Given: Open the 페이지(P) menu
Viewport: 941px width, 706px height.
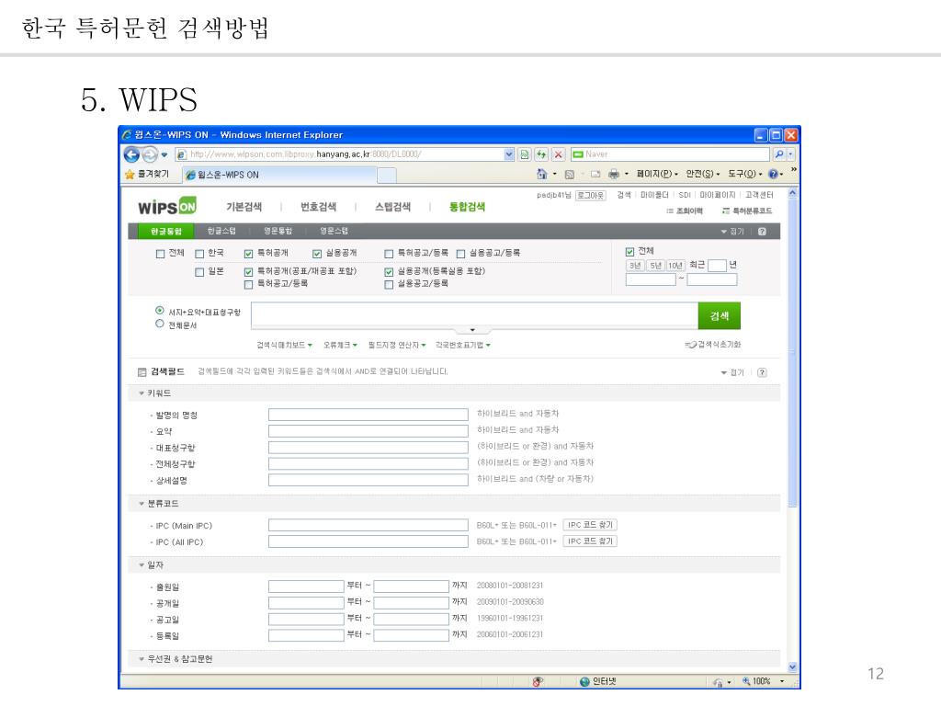Looking at the screenshot, I should click(x=657, y=174).
